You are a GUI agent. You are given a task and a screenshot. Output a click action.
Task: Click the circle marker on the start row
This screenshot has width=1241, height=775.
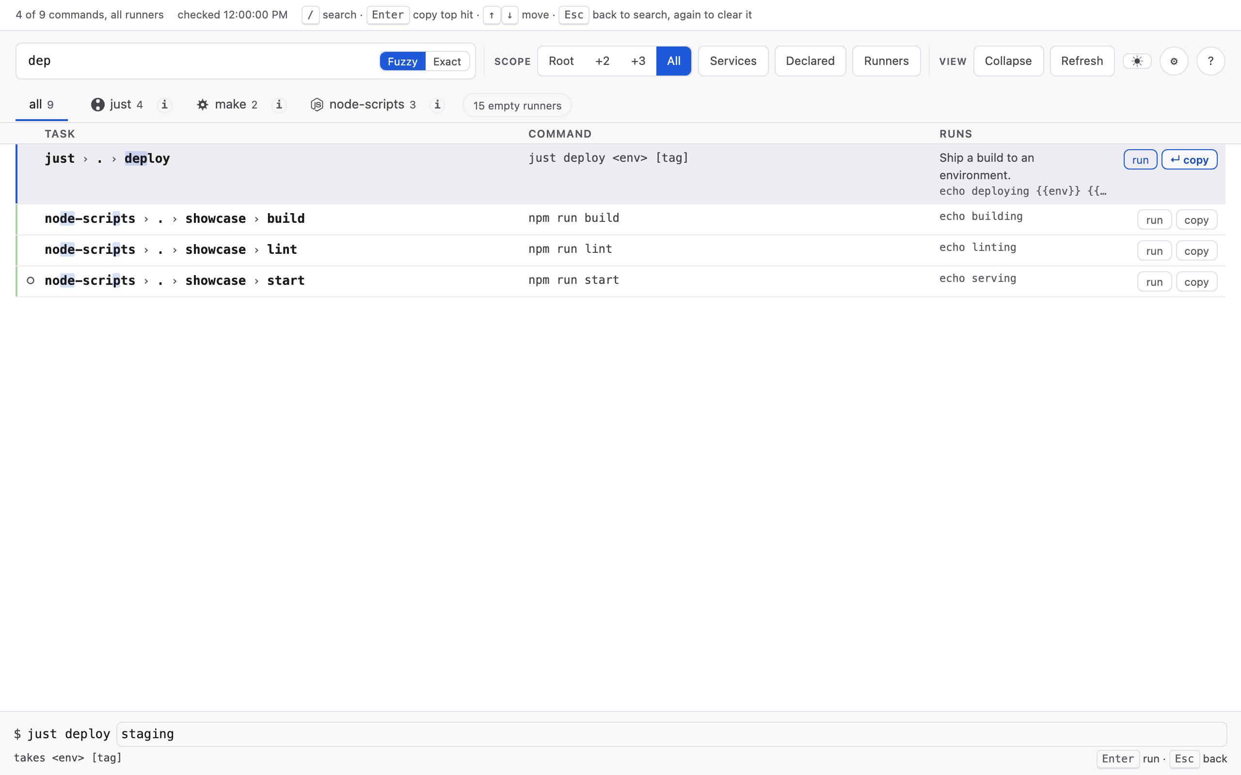pos(30,280)
